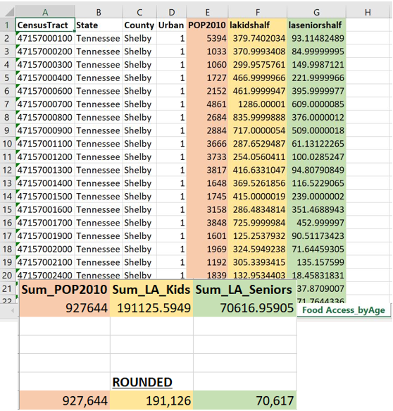Screen dimensions: 393x411
Task: Click the Sum_LA_Seniors total 70616.95905
Action: coord(245,308)
